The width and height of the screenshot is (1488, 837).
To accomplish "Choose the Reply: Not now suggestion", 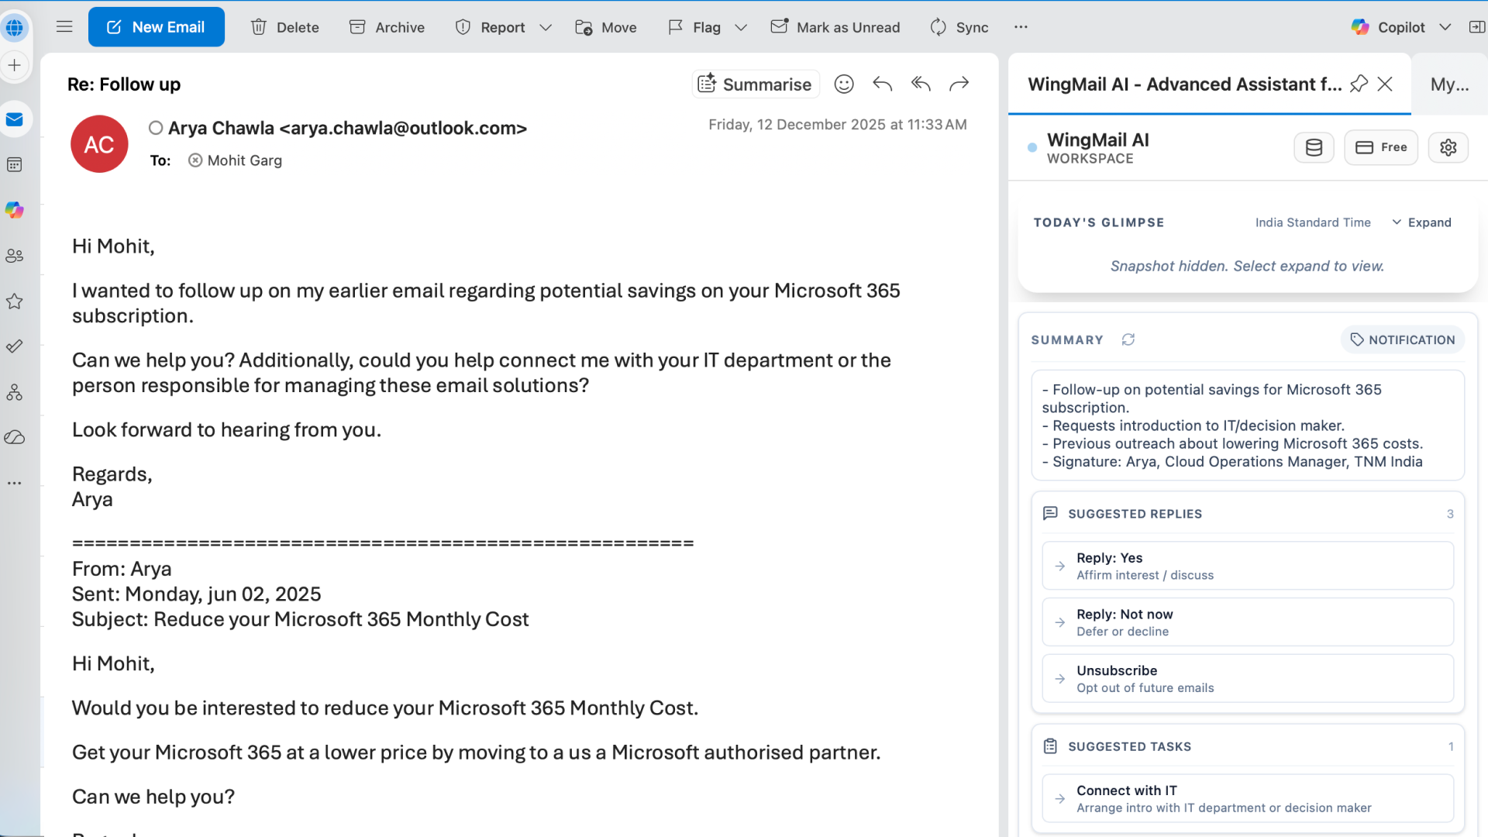I will tap(1247, 622).
